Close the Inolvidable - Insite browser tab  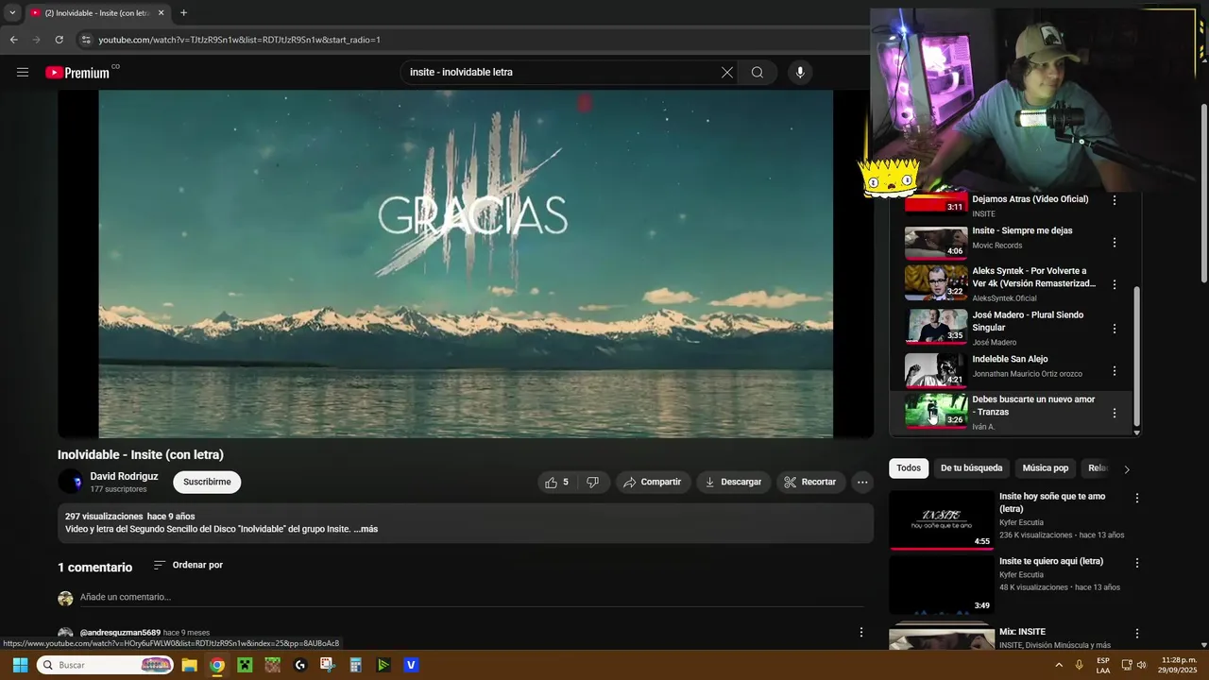pos(161,13)
